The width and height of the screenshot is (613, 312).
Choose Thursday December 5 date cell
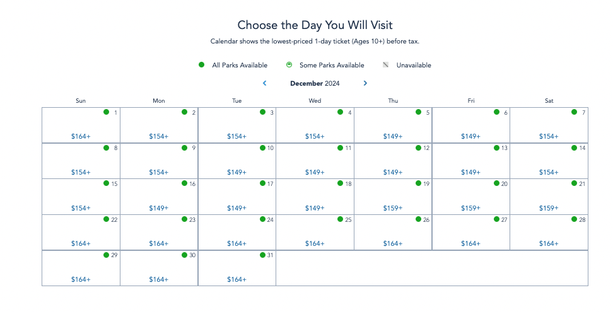click(x=393, y=125)
